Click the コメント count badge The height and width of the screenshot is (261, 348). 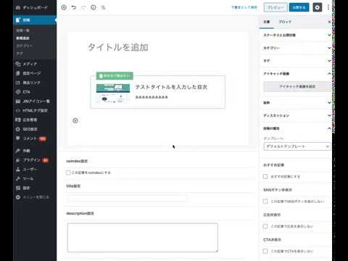(43, 138)
